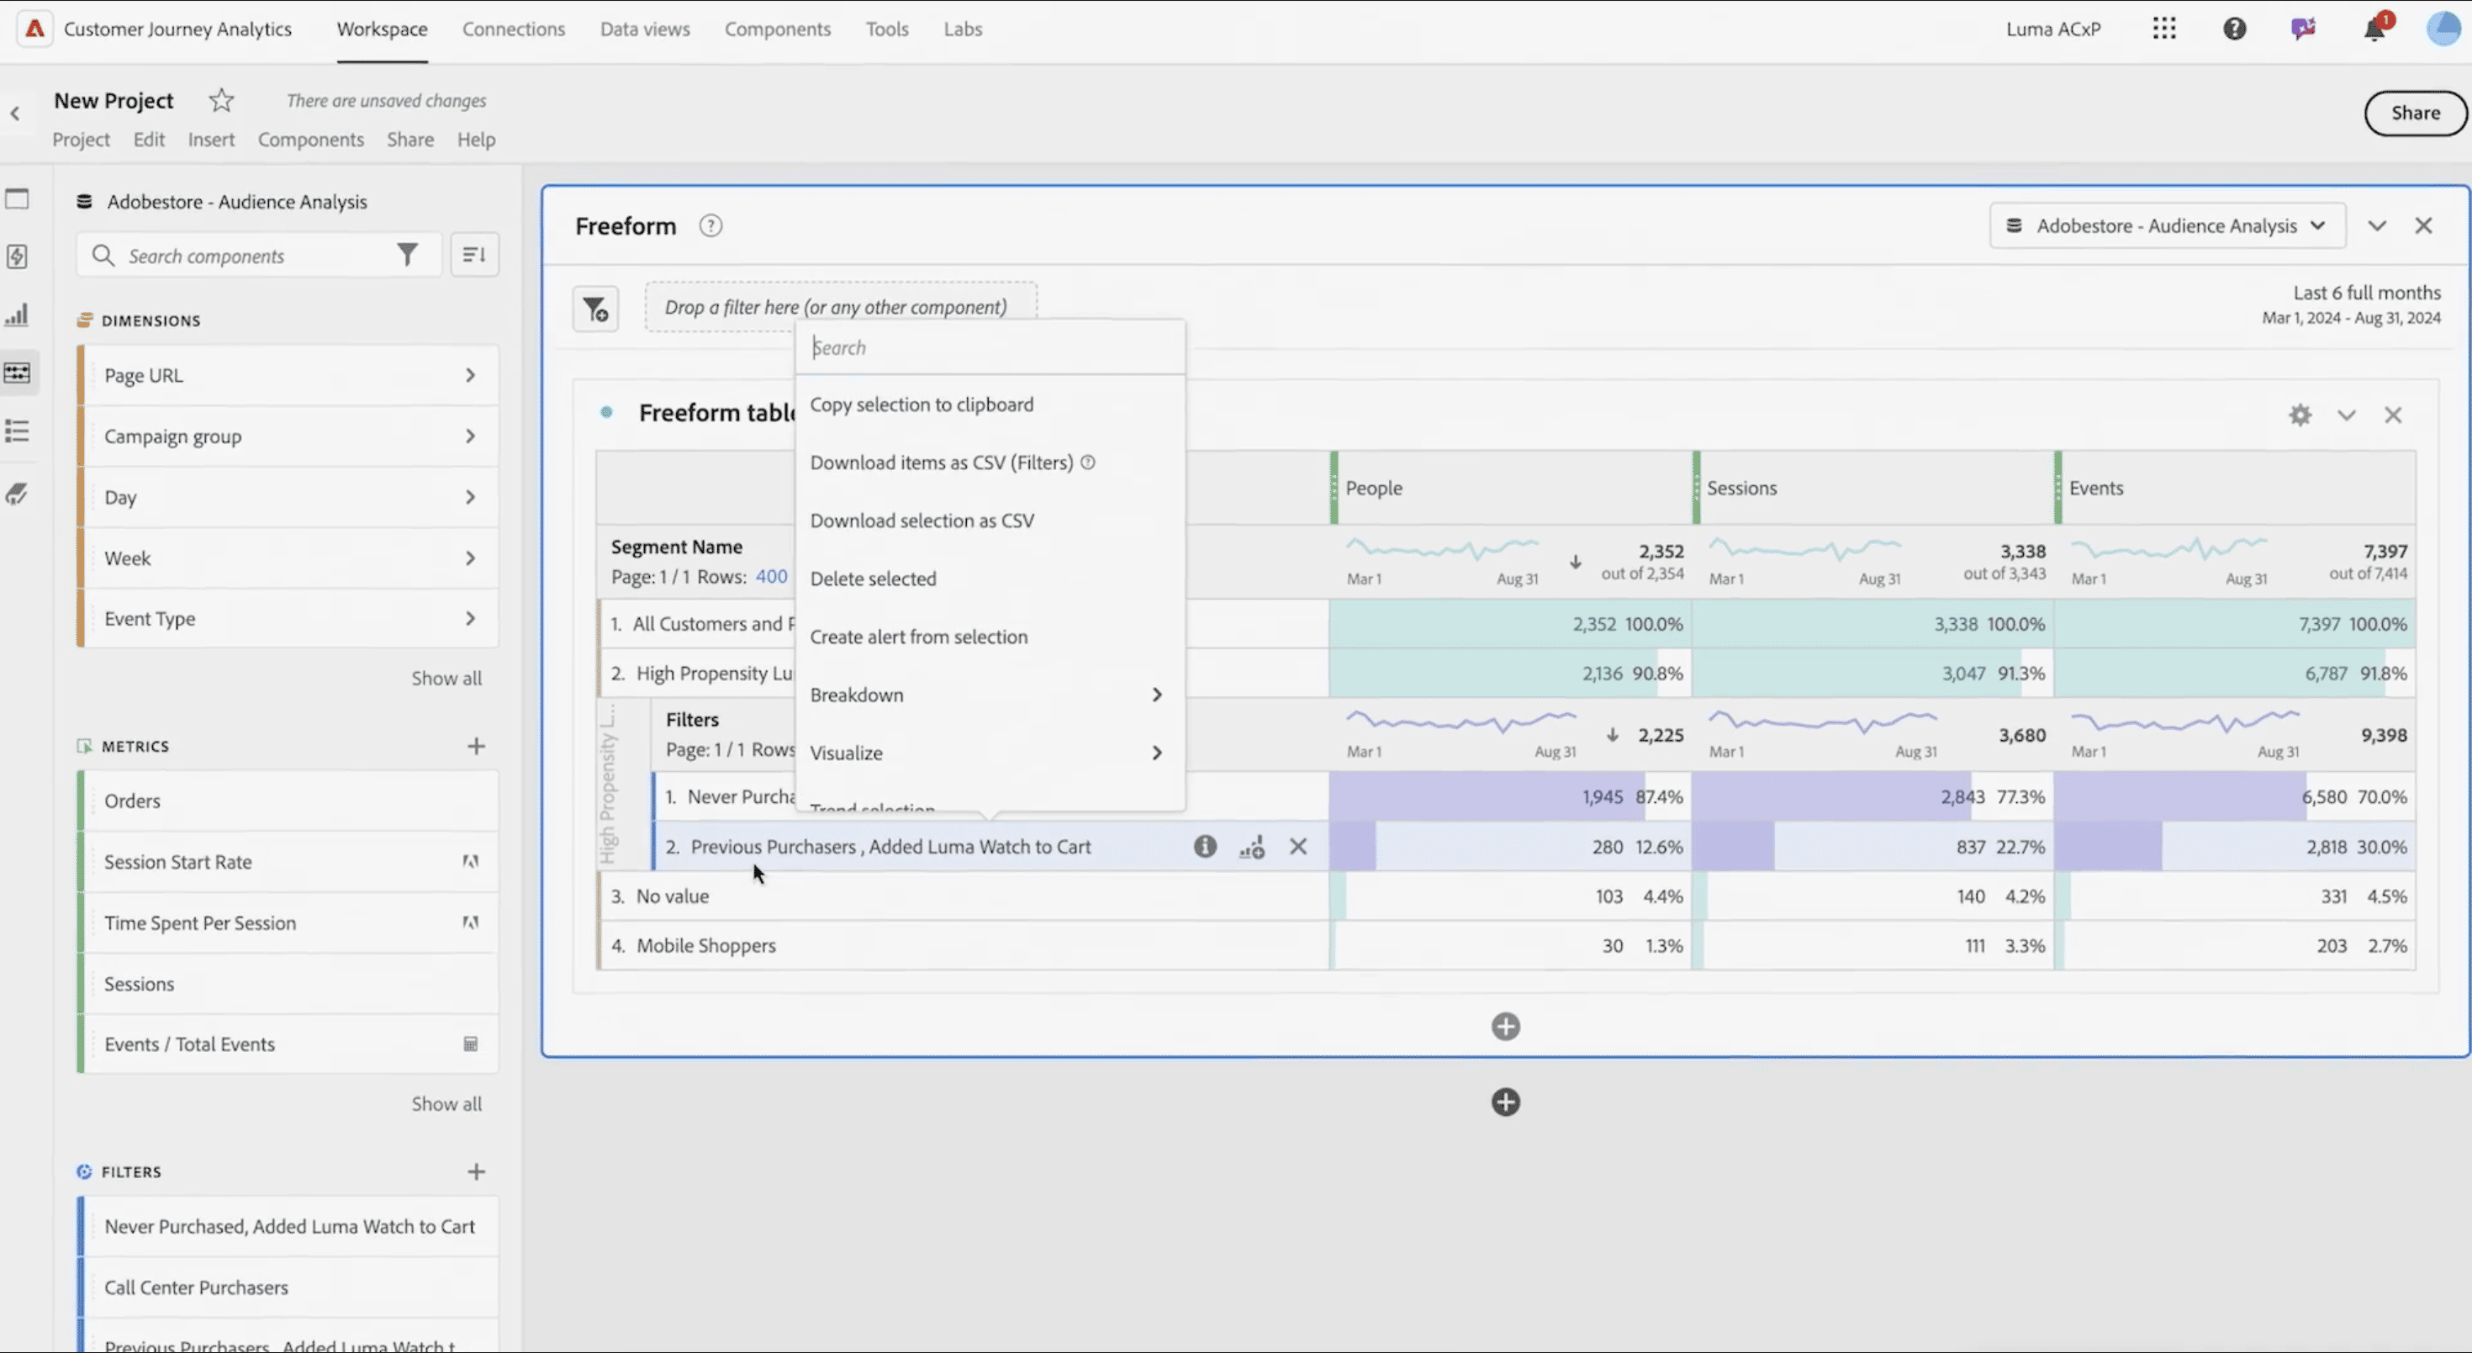Toggle Freeform table data source dot

(x=606, y=413)
